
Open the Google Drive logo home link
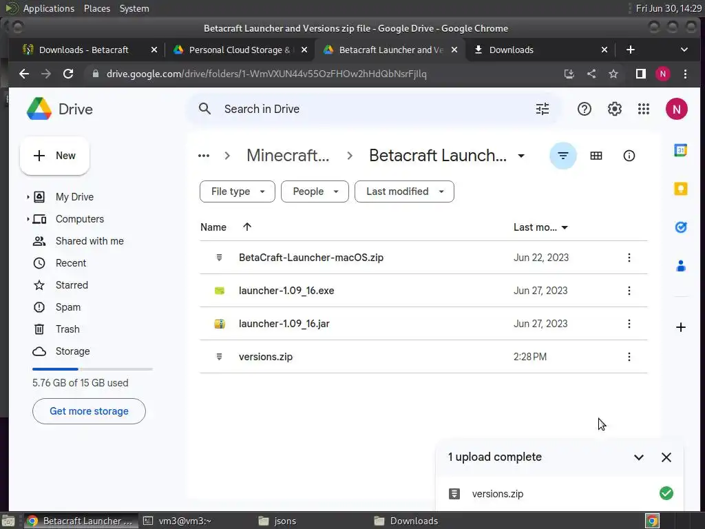[60, 109]
